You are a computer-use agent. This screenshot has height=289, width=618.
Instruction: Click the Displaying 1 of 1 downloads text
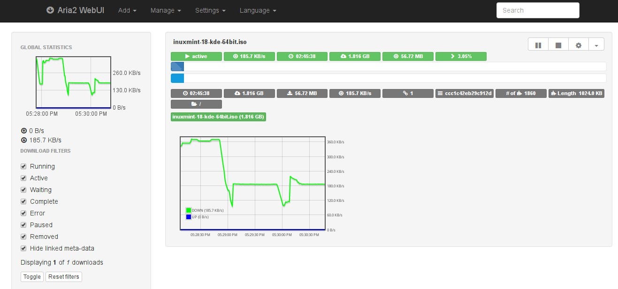click(61, 262)
